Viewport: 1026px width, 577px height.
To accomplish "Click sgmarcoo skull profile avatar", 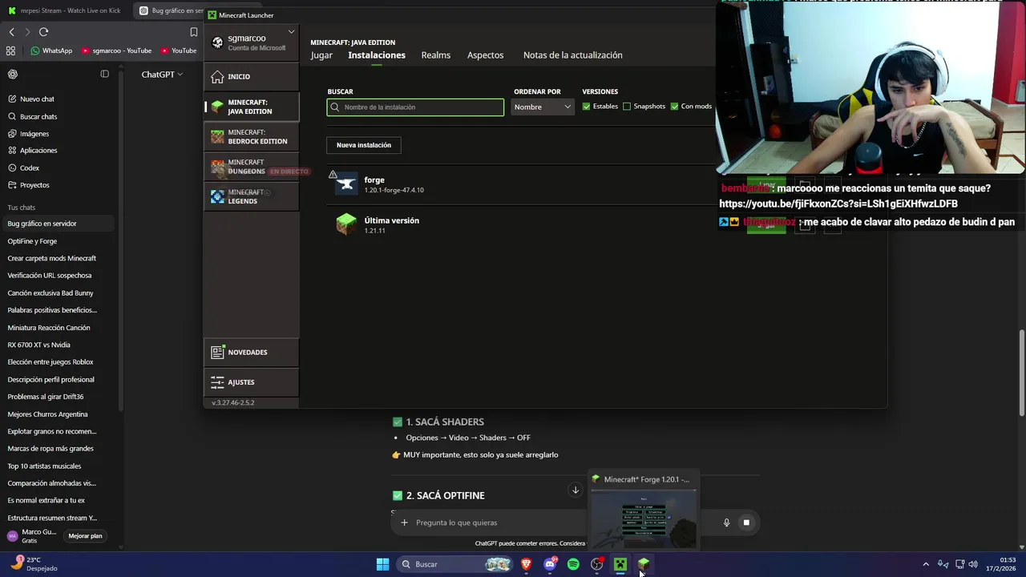I will pos(217,42).
